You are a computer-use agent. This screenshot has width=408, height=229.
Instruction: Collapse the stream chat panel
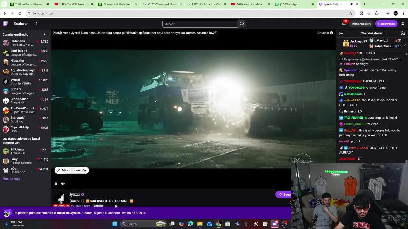coord(341,33)
